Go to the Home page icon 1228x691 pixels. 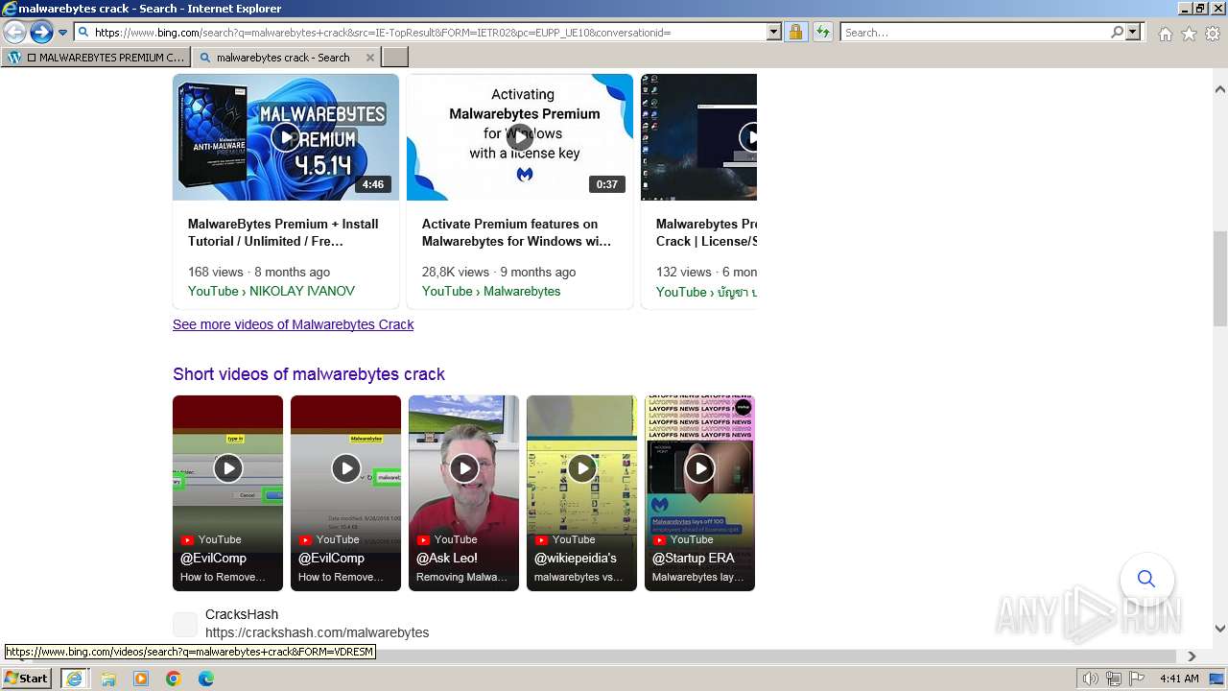[x=1165, y=34]
